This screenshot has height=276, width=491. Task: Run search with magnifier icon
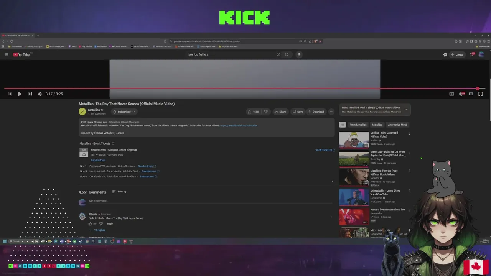click(287, 54)
